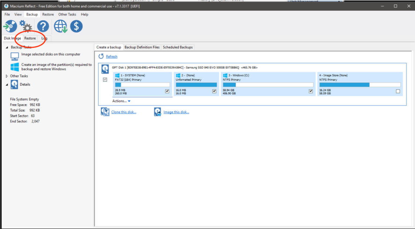Click the disk icon beside GPT Disk 1
Image resolution: width=415 pixels, height=229 pixels.
click(x=105, y=70)
